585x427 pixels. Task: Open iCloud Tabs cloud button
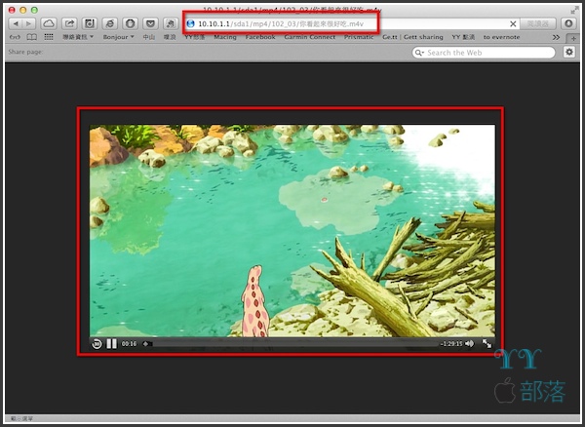pyautogui.click(x=49, y=23)
